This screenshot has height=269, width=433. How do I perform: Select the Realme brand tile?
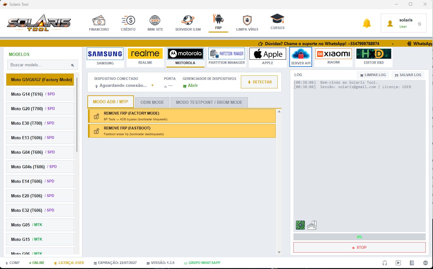[145, 57]
